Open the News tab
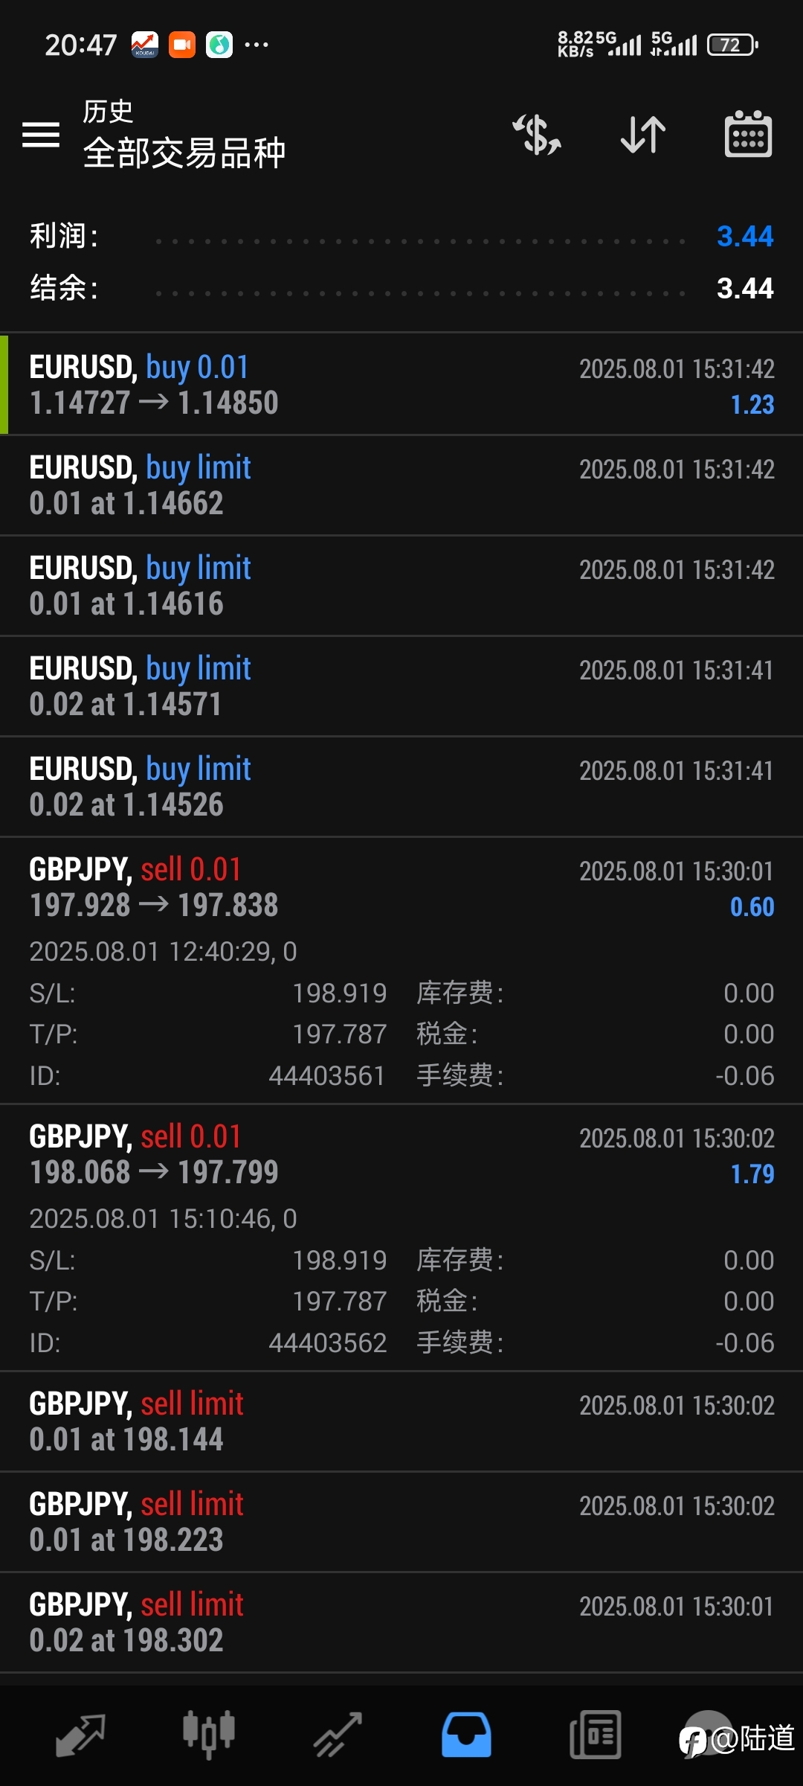 coord(595,1735)
